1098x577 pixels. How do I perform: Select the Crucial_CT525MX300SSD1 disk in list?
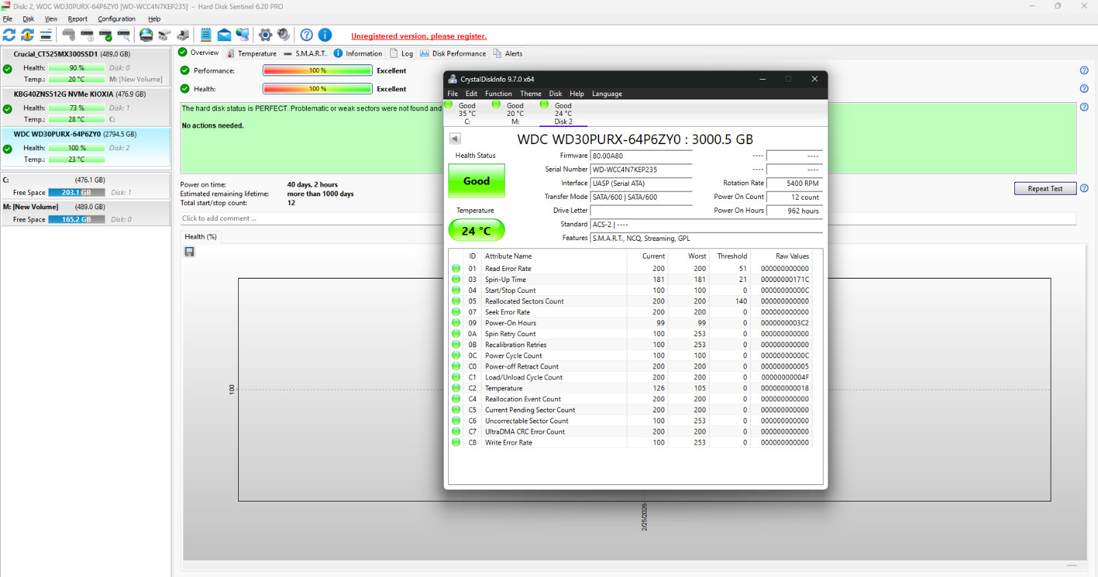pyautogui.click(x=56, y=54)
